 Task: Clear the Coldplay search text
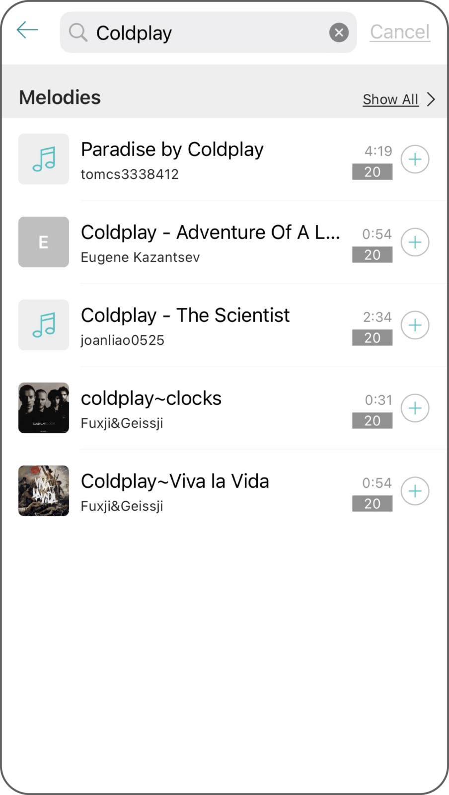click(339, 33)
